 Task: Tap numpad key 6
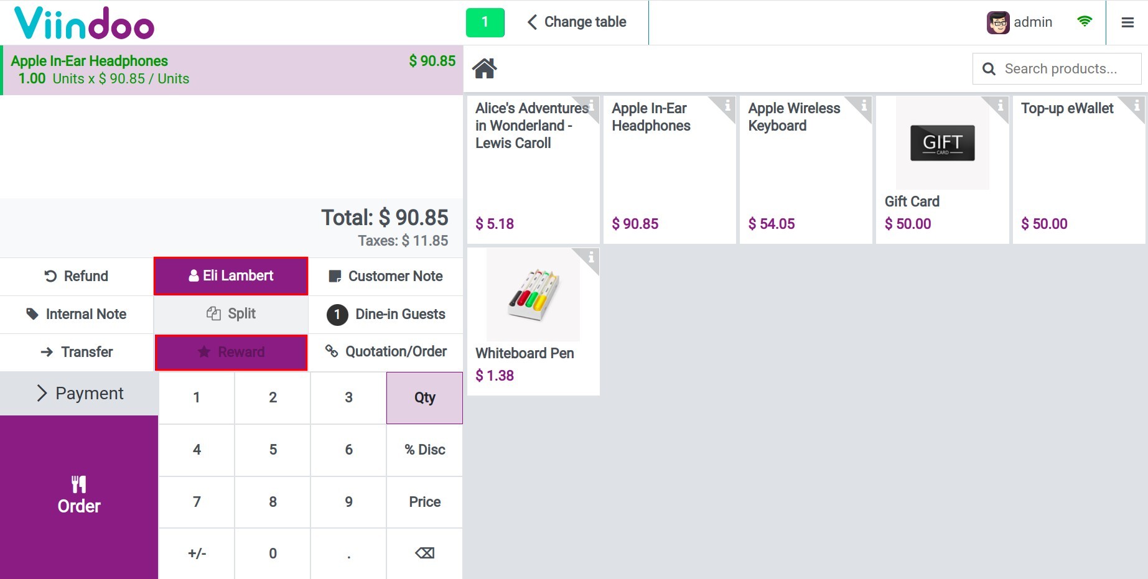click(x=348, y=450)
